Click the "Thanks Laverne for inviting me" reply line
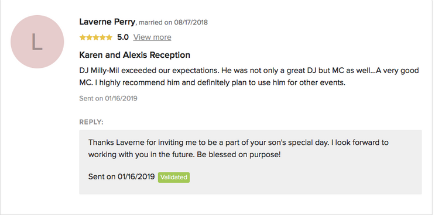The height and width of the screenshot is (215, 435). click(x=238, y=143)
